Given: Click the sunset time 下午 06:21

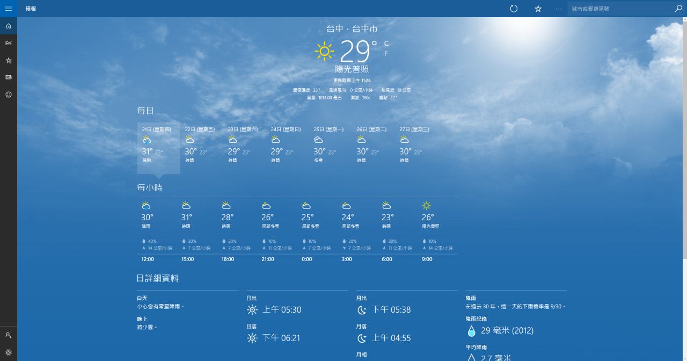Looking at the screenshot, I should click(281, 338).
